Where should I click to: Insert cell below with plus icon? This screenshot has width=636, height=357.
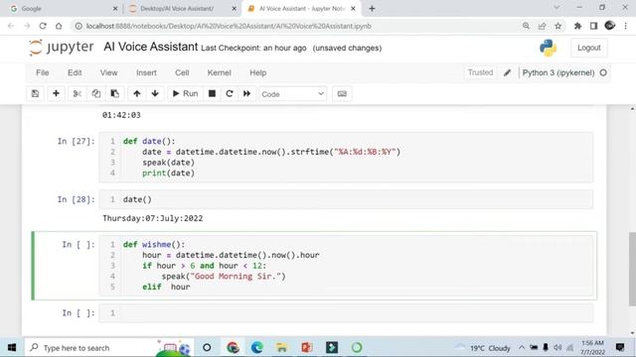[x=56, y=93]
